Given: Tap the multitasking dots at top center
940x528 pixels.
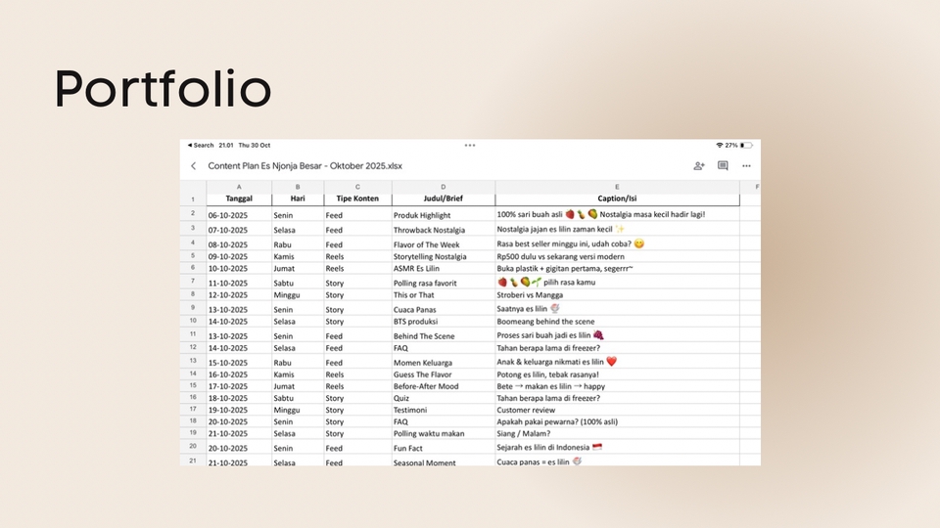Looking at the screenshot, I should (470, 145).
